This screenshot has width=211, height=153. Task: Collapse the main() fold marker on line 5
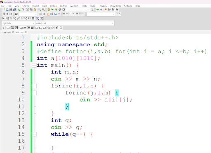[34, 65]
